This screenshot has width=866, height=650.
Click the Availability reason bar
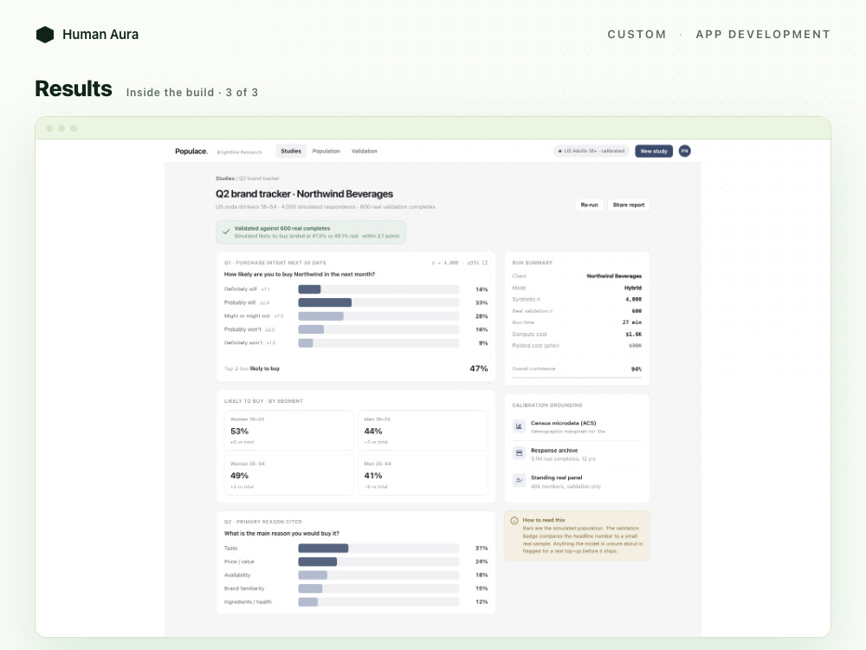pos(378,575)
